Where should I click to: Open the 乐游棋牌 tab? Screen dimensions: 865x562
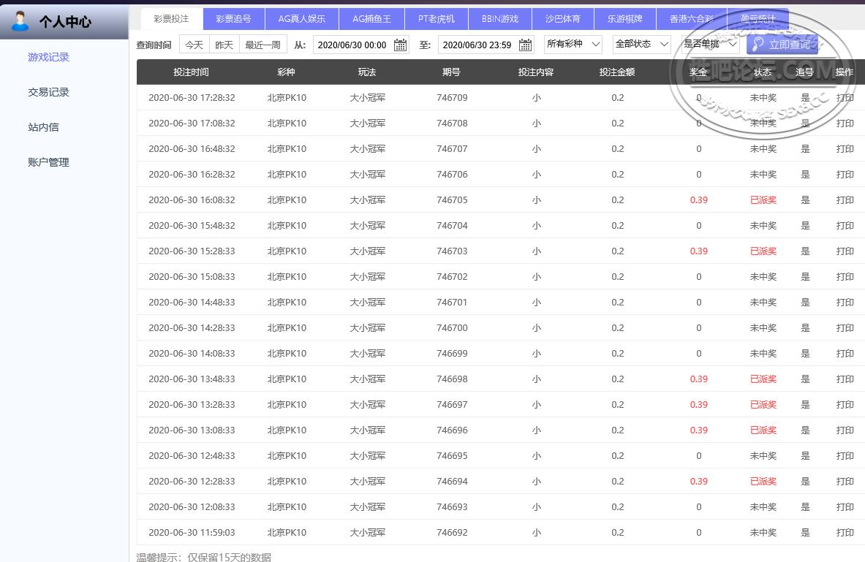(x=625, y=19)
